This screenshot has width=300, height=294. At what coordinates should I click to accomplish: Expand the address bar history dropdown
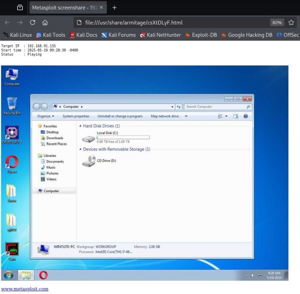point(172,107)
